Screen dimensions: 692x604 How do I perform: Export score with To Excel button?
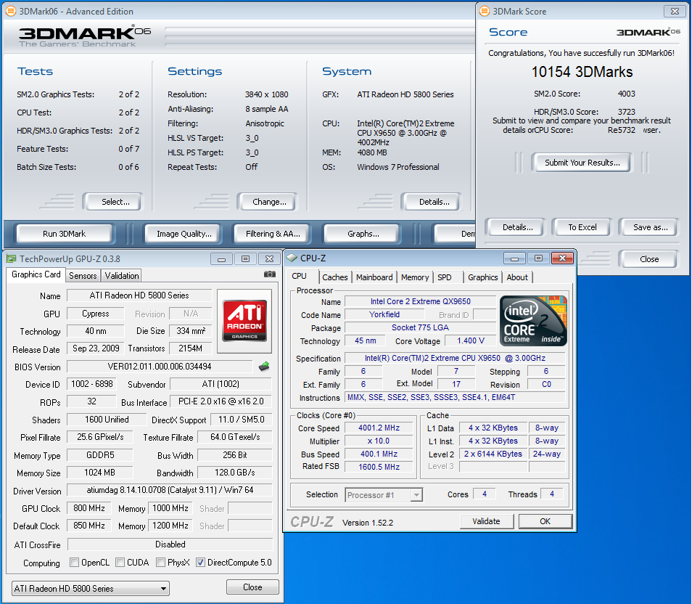(x=582, y=227)
